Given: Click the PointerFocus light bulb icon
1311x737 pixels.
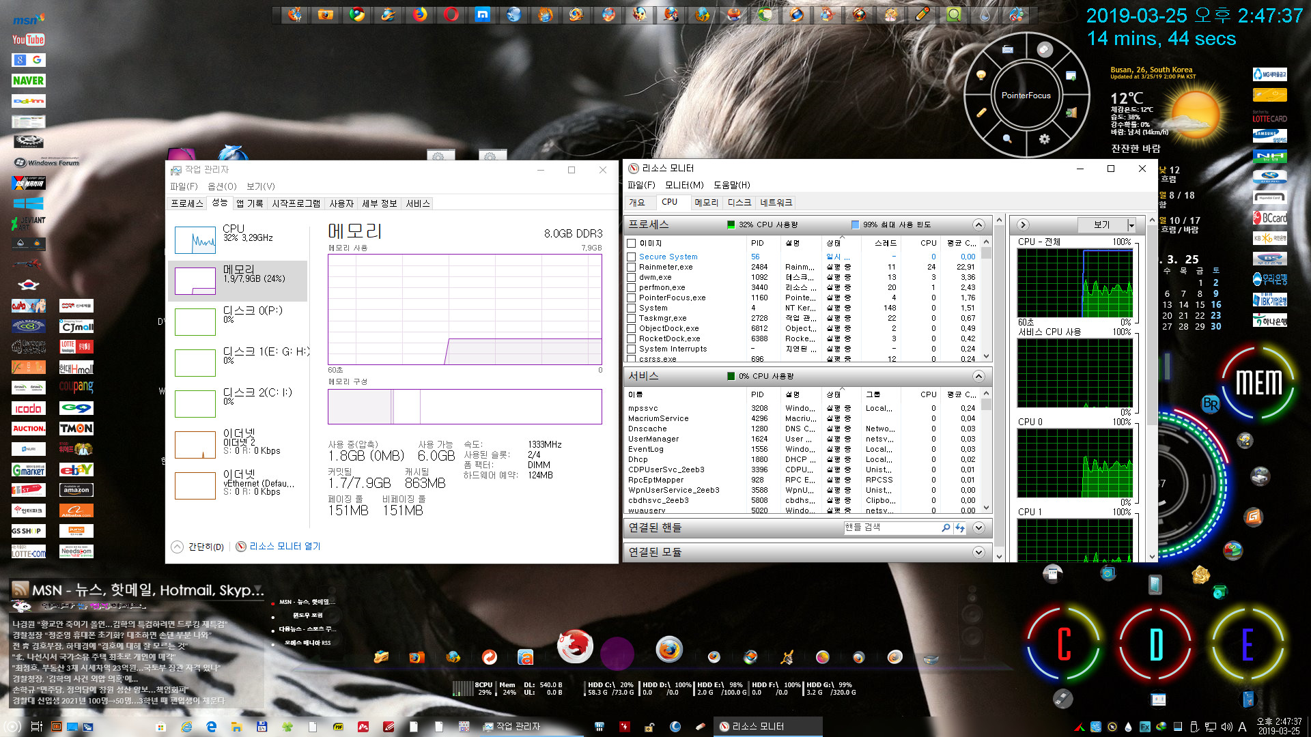Looking at the screenshot, I should [981, 75].
